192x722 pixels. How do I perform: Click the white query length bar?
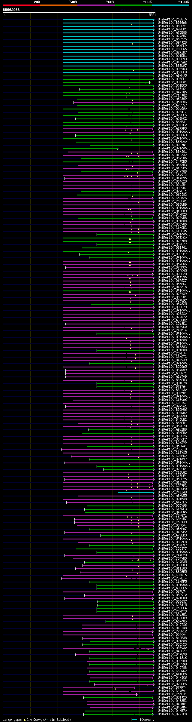[x=79, y=12]
